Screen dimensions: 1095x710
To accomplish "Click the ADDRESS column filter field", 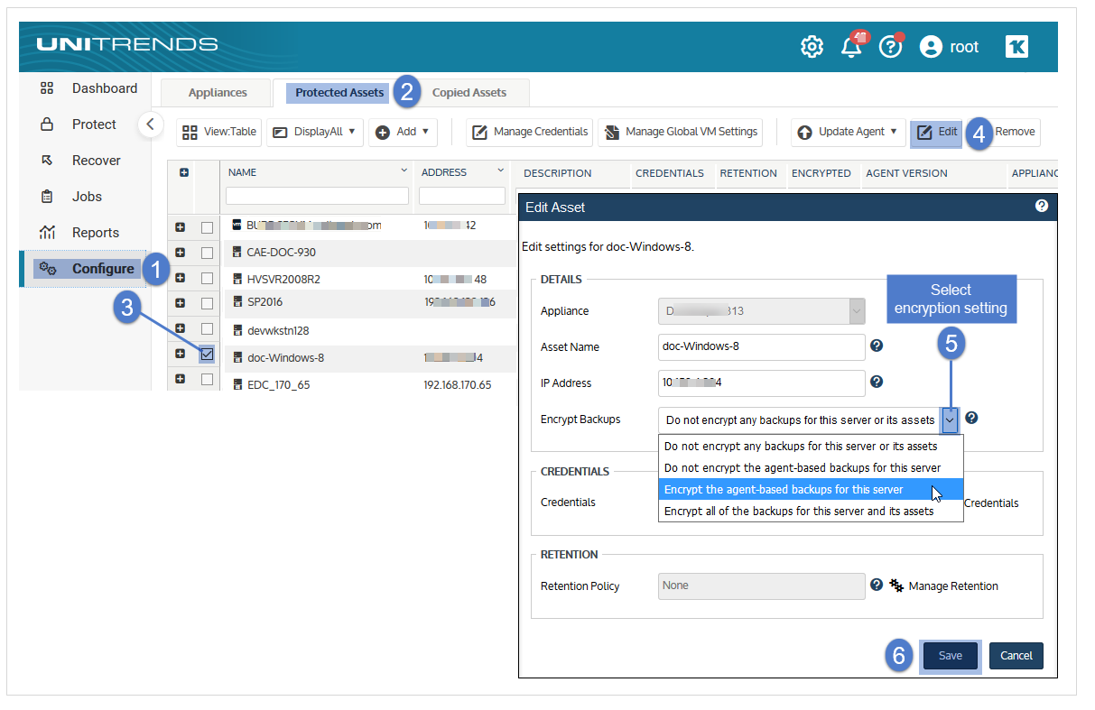I will 462,196.
